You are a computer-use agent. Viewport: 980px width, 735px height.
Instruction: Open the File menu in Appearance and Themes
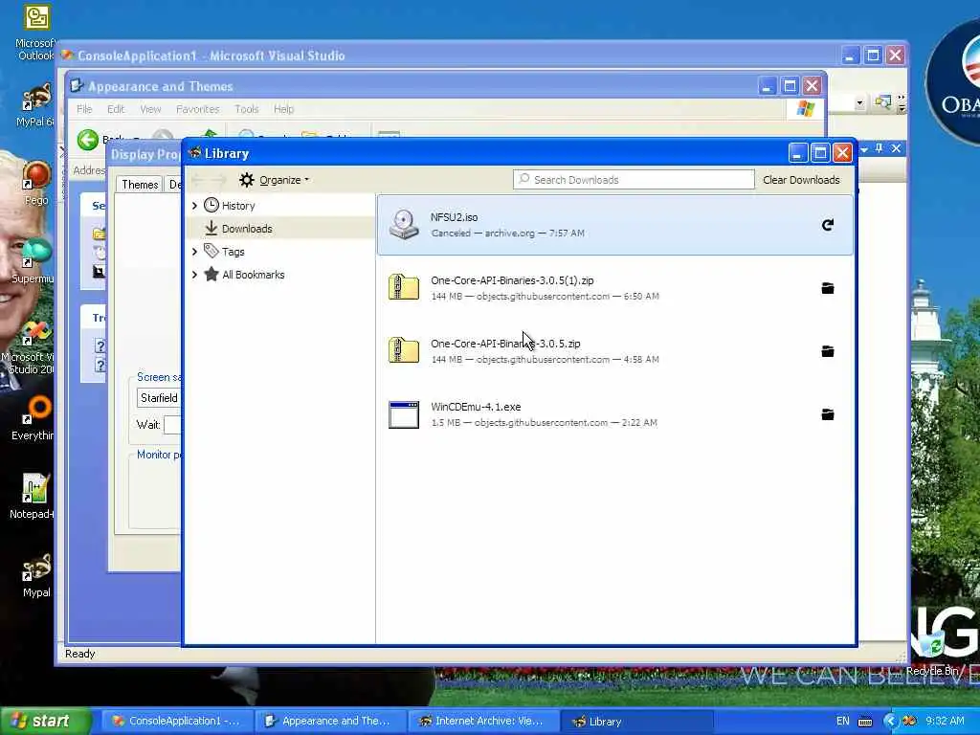point(84,109)
